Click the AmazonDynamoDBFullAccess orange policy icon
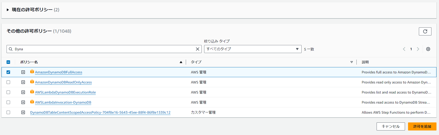This screenshot has width=439, height=135. 32,72
